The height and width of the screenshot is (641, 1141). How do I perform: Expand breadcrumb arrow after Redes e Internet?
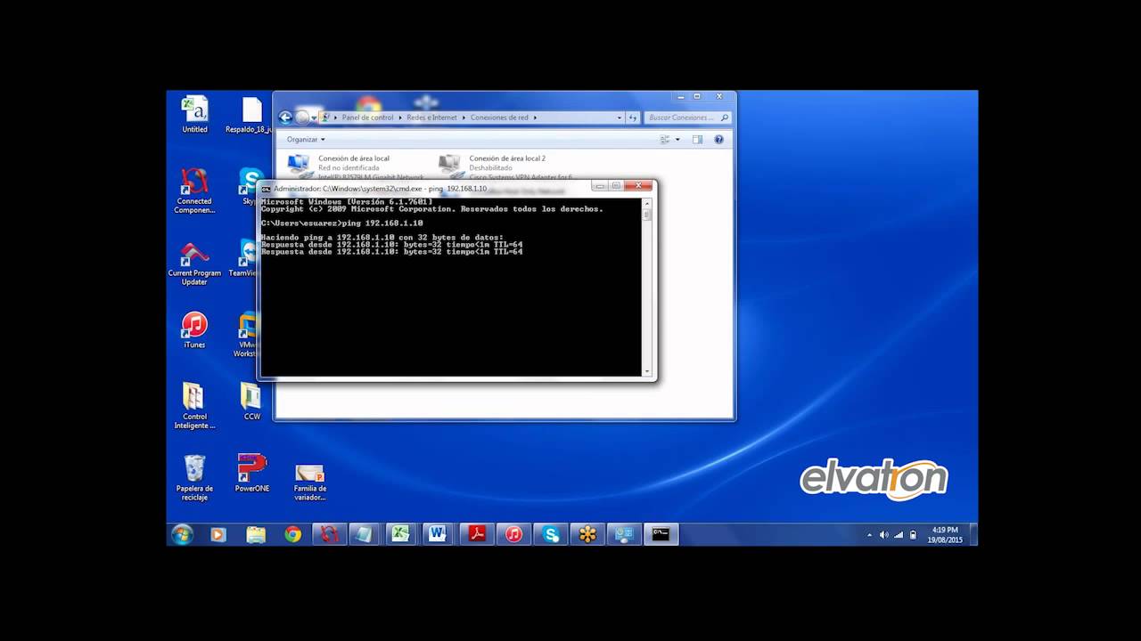[x=464, y=118]
